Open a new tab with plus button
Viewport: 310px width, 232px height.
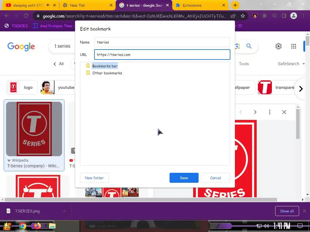point(235,5)
